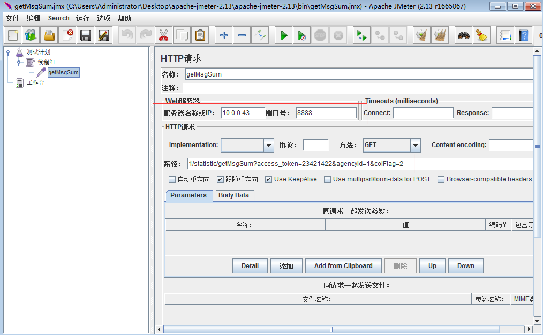Open the 选项 menu

click(103, 18)
